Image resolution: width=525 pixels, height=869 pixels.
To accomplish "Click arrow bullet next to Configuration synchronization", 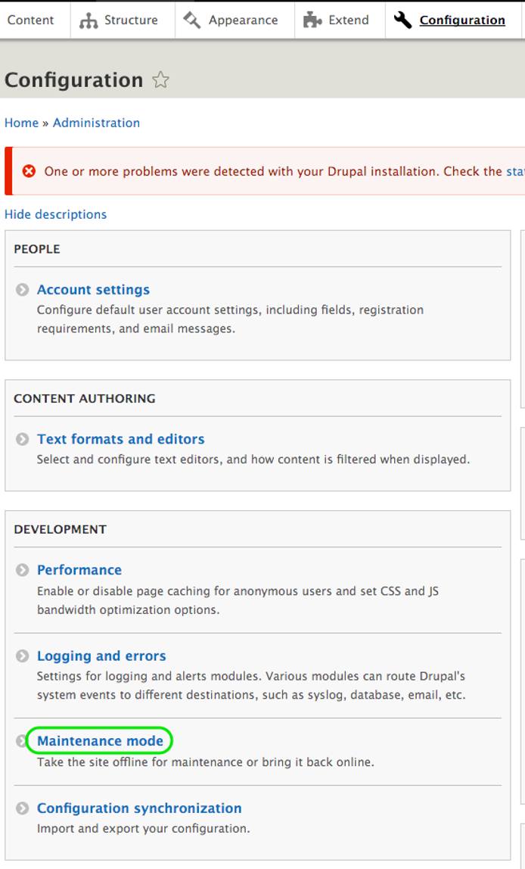I will pyautogui.click(x=23, y=808).
